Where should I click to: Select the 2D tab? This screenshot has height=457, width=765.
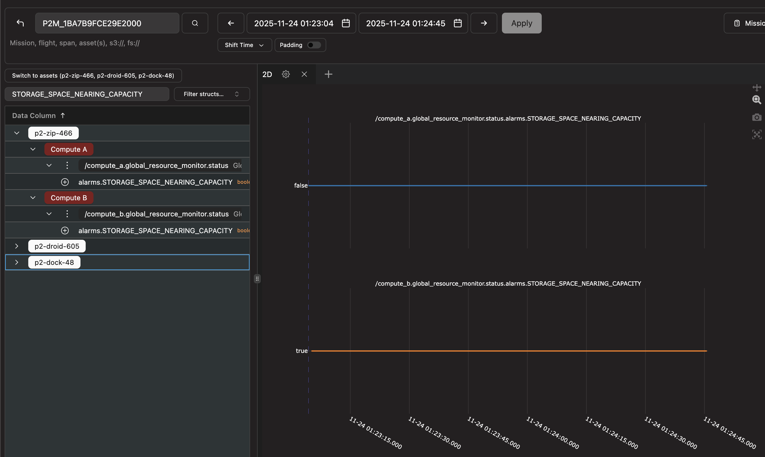(267, 74)
